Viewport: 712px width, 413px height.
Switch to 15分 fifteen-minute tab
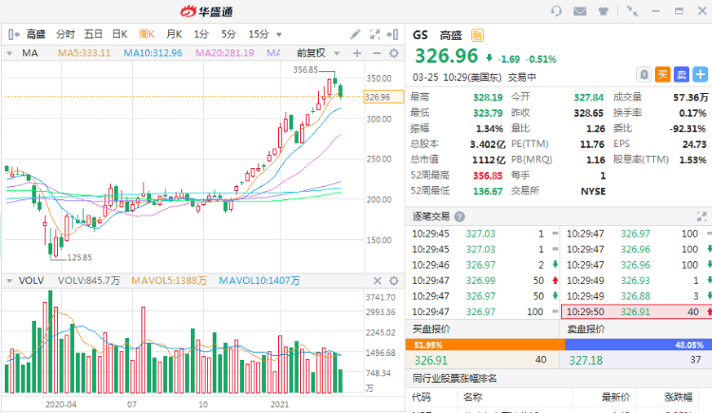pyautogui.click(x=258, y=34)
